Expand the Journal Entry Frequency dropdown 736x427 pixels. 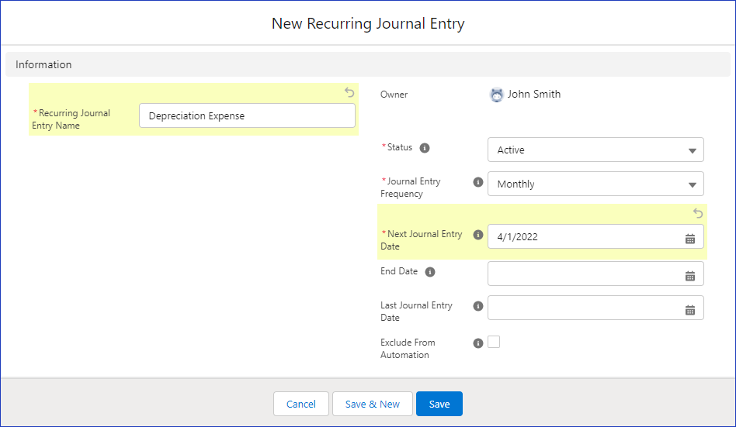point(595,184)
